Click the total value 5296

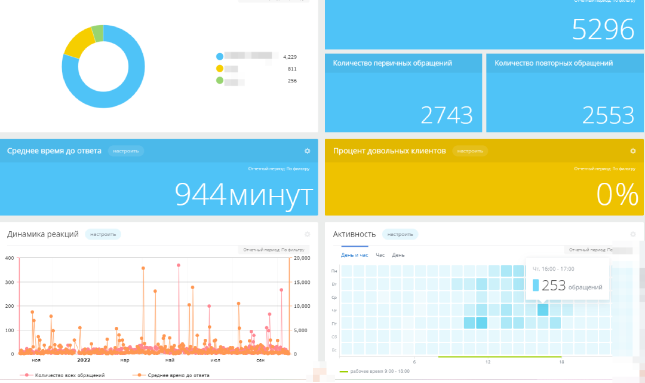click(x=603, y=30)
